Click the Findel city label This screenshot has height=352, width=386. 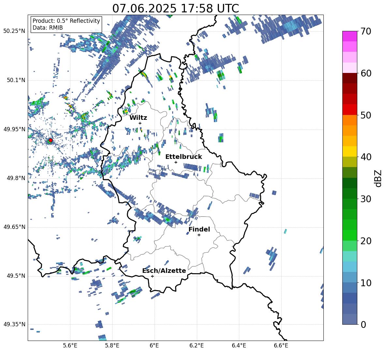click(x=199, y=229)
